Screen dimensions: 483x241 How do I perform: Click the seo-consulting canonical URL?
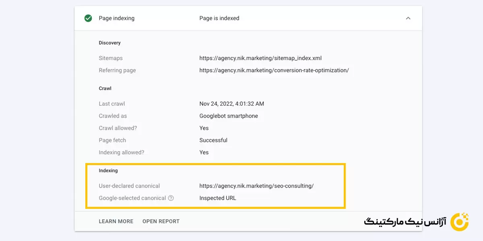click(x=256, y=186)
